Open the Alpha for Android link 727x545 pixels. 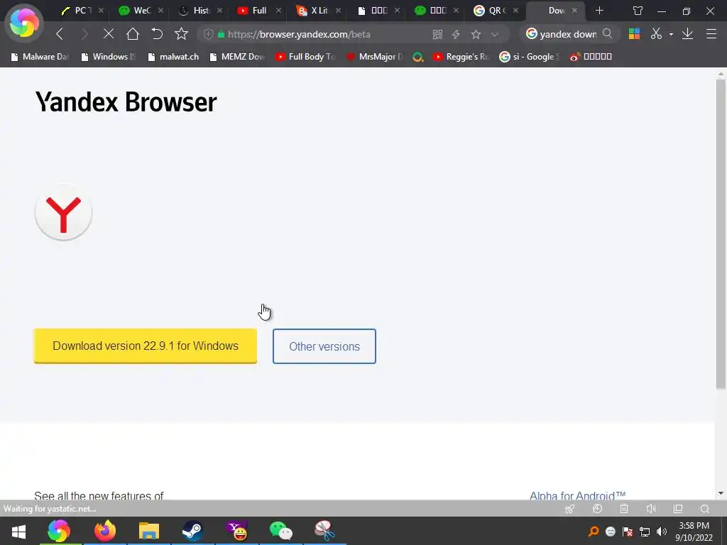coord(578,495)
